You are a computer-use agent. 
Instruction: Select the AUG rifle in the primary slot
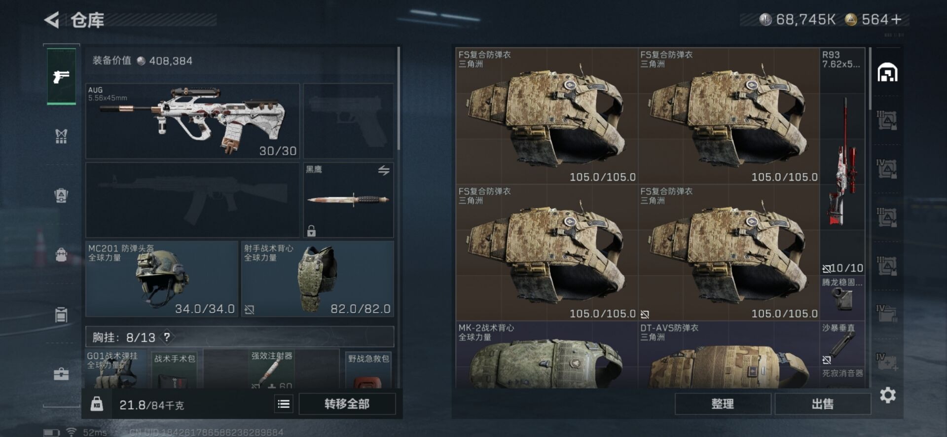[192, 121]
